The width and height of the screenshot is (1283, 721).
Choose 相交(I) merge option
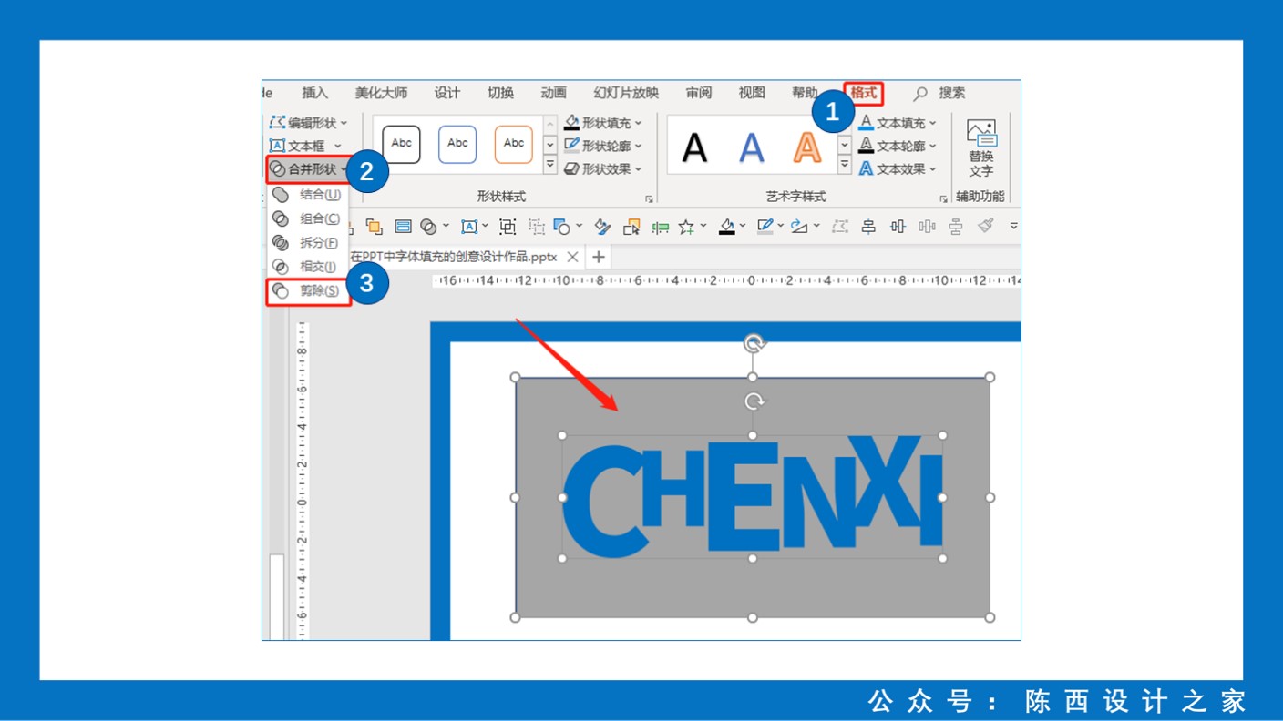pos(307,267)
